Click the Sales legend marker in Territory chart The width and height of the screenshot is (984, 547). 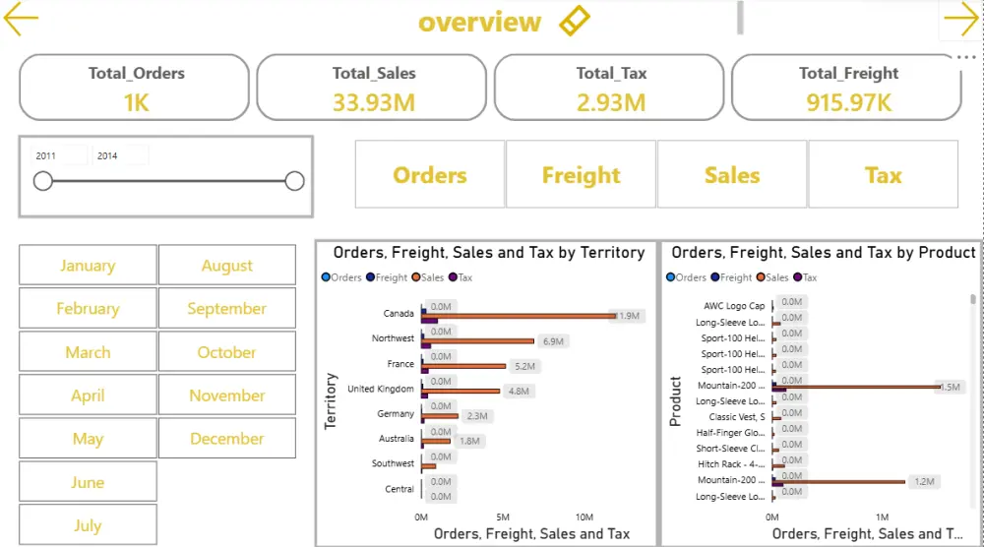click(416, 277)
